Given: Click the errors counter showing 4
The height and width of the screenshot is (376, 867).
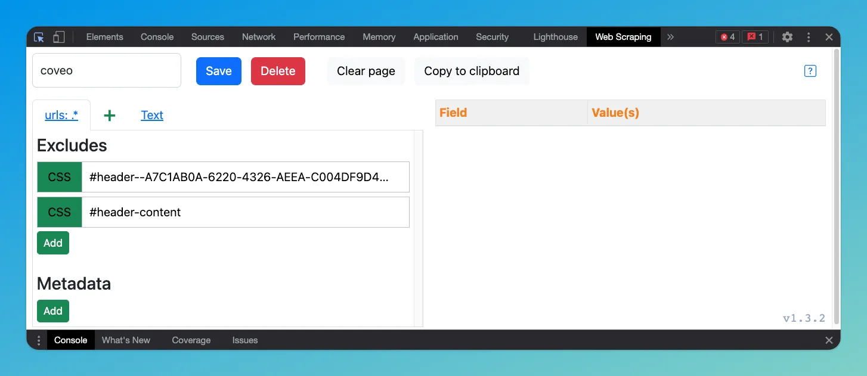Looking at the screenshot, I should click(x=727, y=37).
